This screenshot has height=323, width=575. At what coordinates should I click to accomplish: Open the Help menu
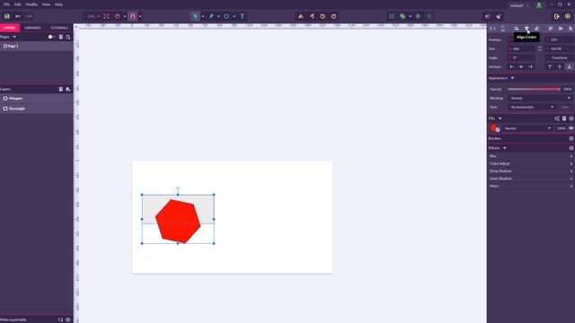[x=58, y=4]
